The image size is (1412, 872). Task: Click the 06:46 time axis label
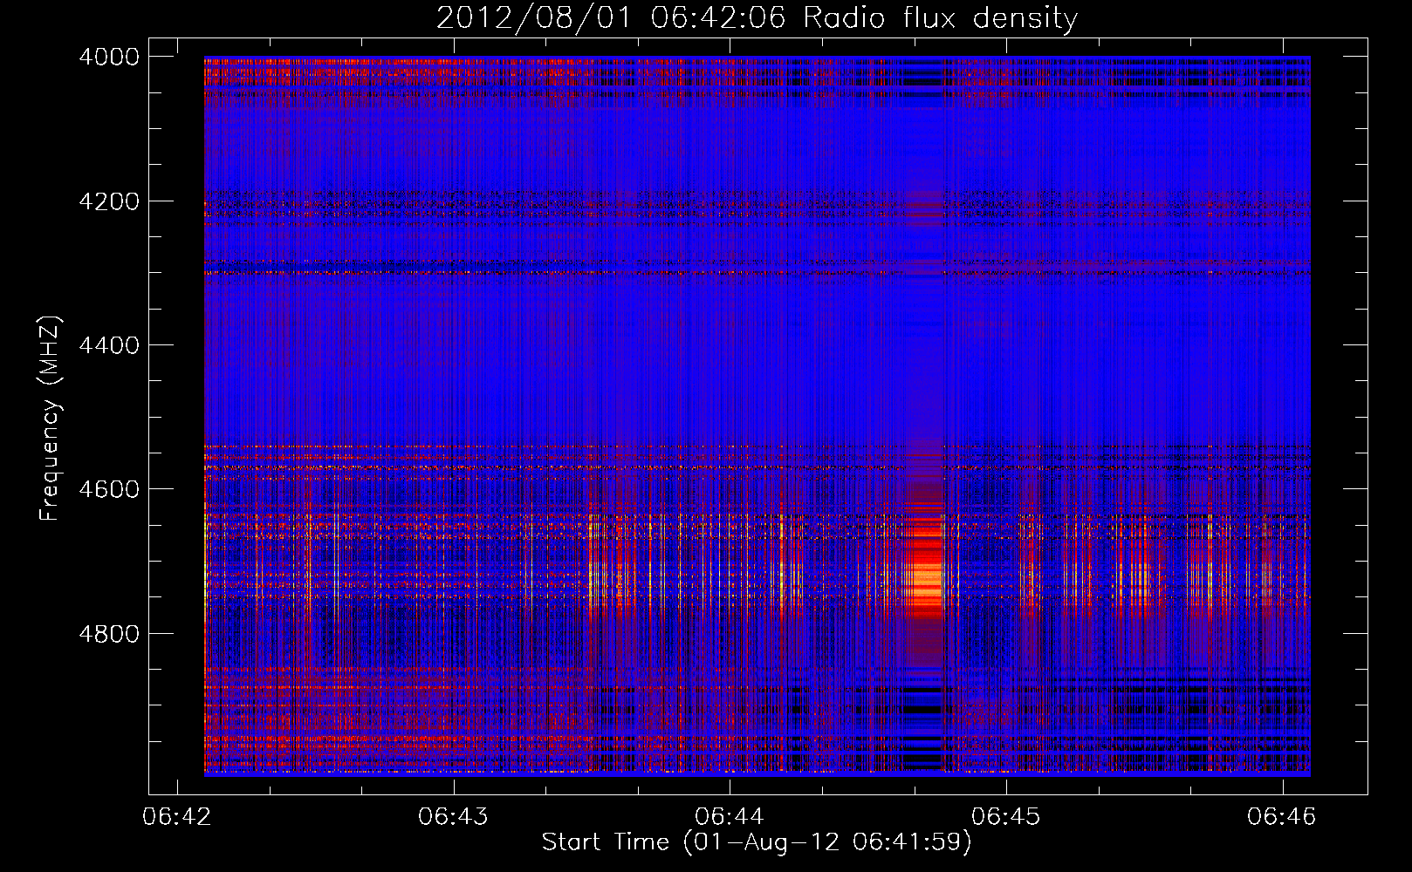click(x=1282, y=817)
